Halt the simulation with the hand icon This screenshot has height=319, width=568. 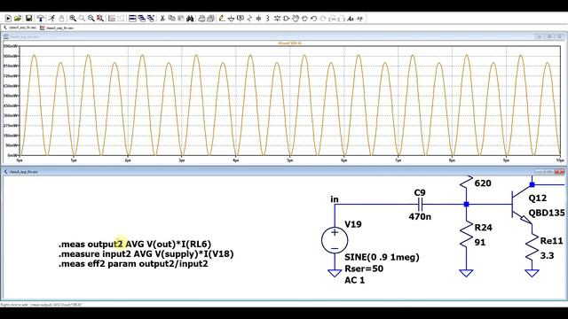tap(61, 18)
